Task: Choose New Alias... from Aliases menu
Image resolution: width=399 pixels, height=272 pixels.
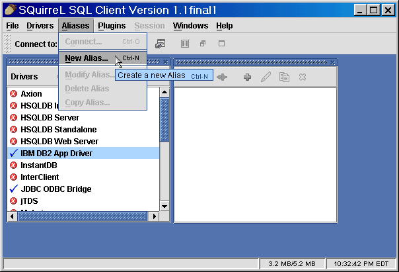Action: click(103, 58)
